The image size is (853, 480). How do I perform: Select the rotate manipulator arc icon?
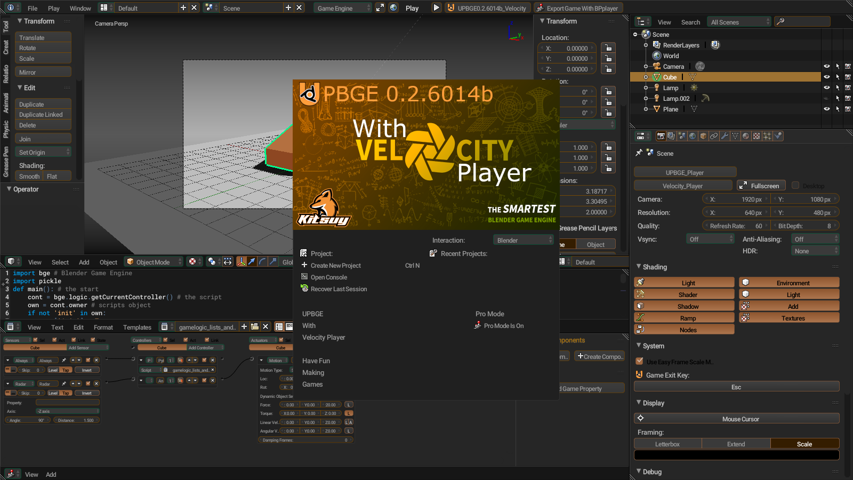[x=262, y=261]
